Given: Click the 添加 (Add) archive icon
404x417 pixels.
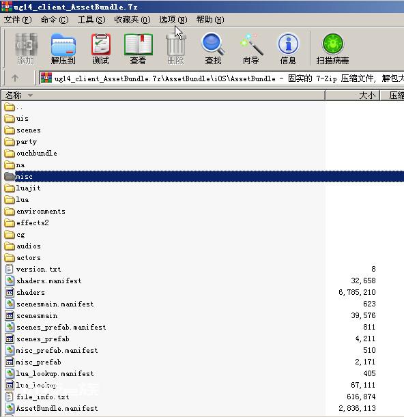Looking at the screenshot, I should (25, 48).
